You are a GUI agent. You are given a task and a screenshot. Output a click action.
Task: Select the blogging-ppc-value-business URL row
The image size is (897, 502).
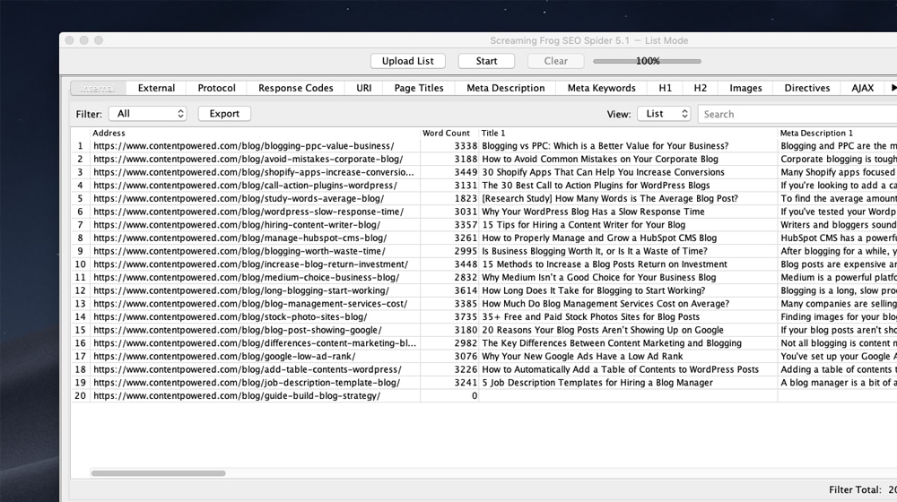click(244, 146)
